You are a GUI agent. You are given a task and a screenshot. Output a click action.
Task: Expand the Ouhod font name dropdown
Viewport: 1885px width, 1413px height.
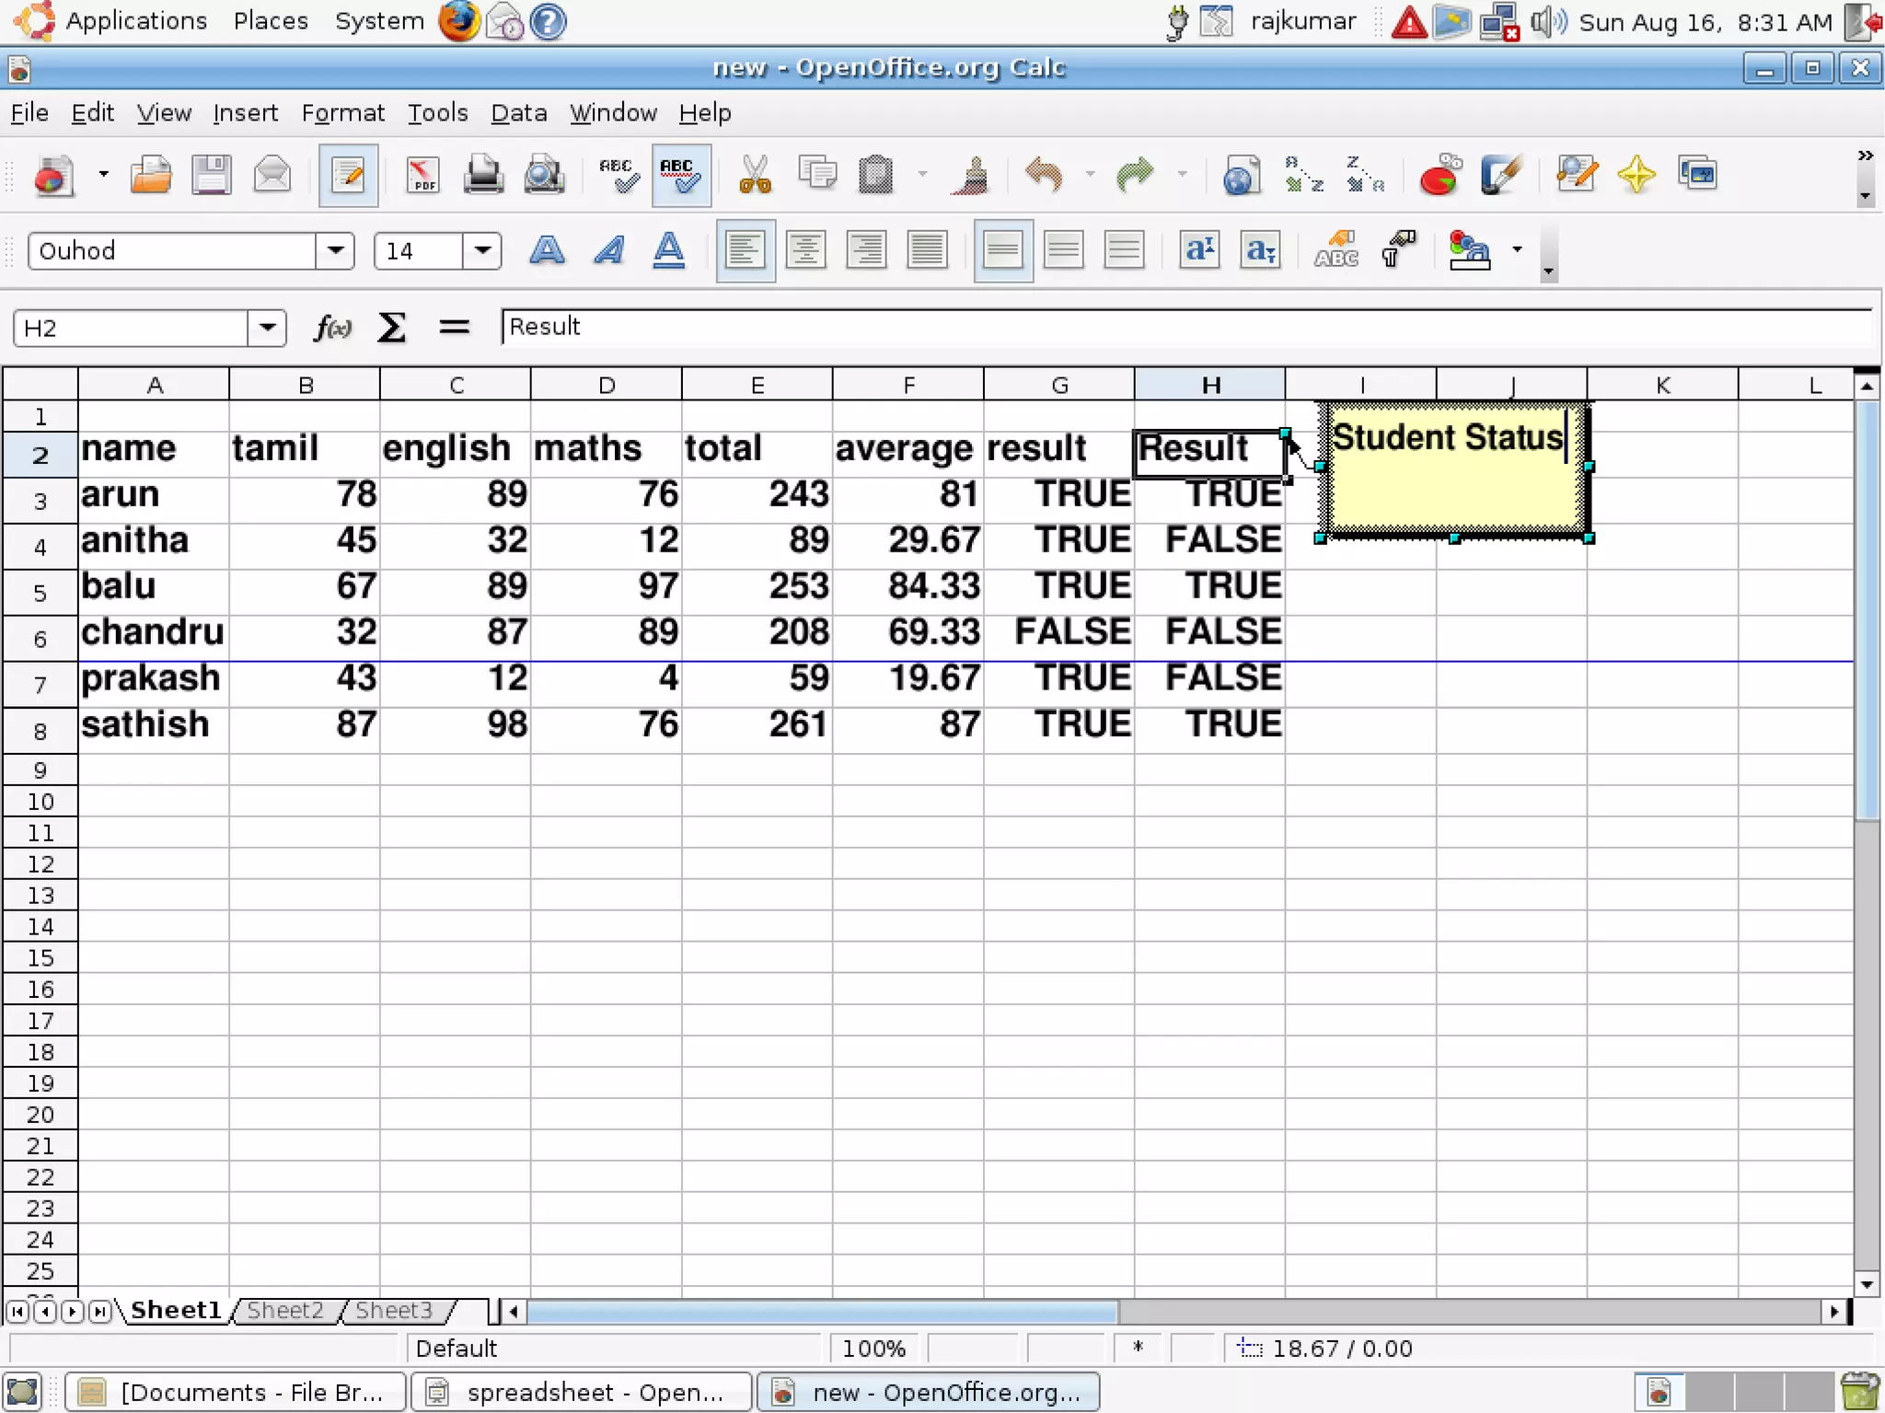tap(335, 250)
